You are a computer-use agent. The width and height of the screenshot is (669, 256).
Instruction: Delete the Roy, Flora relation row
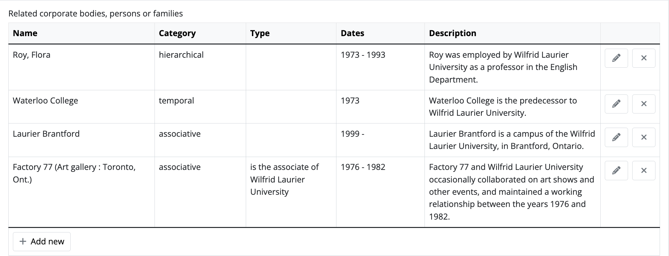pyautogui.click(x=644, y=58)
